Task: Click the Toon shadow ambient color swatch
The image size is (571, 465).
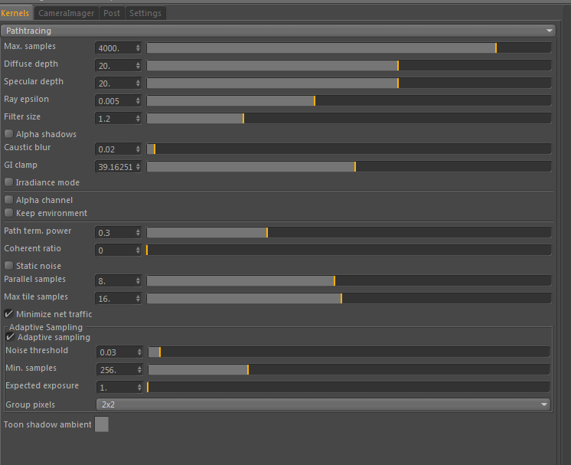Action: 102,424
